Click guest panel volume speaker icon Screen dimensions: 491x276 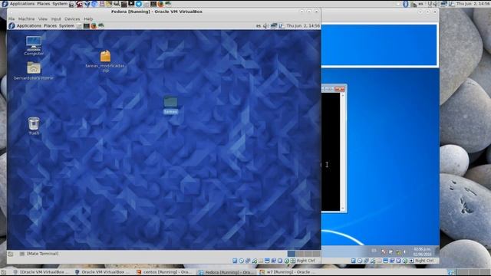[266, 25]
